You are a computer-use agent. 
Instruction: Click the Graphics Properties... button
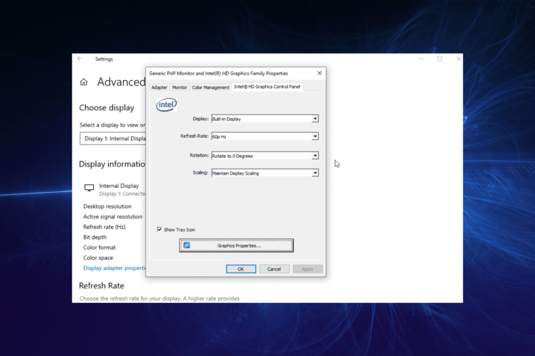pyautogui.click(x=237, y=246)
